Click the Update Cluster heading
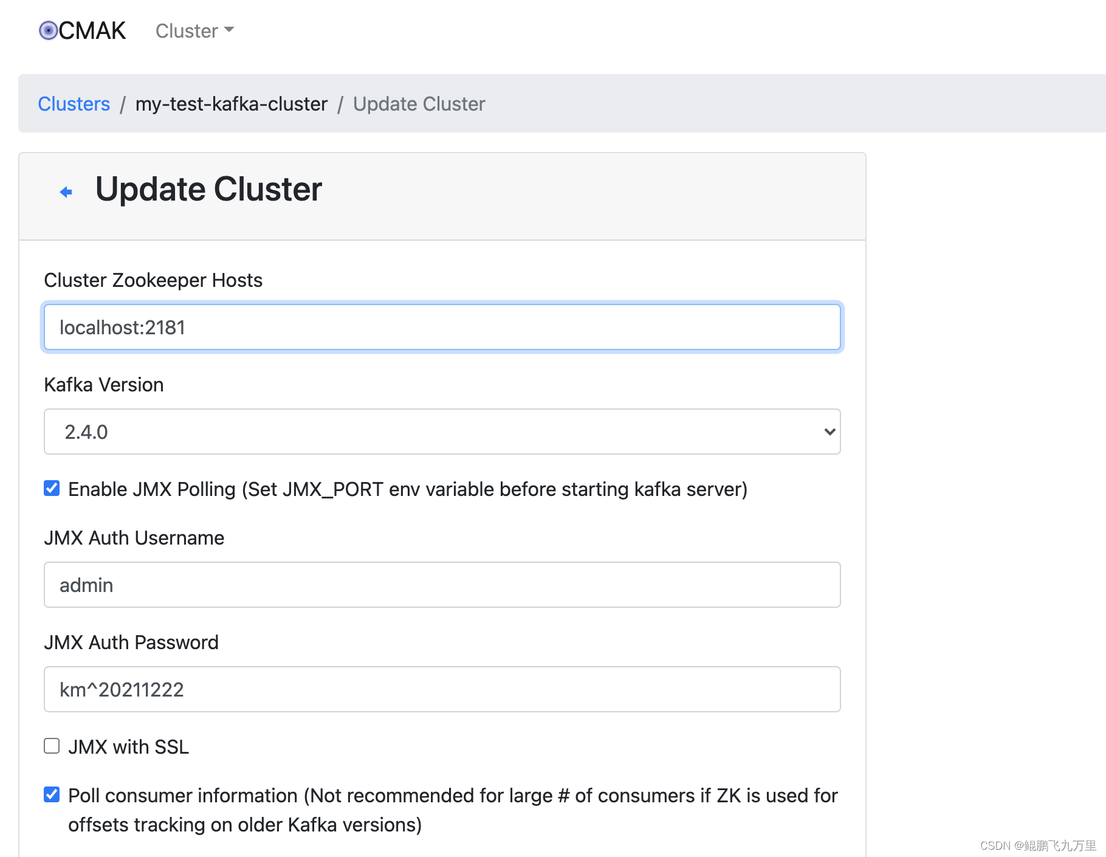The image size is (1106, 857). click(x=208, y=189)
